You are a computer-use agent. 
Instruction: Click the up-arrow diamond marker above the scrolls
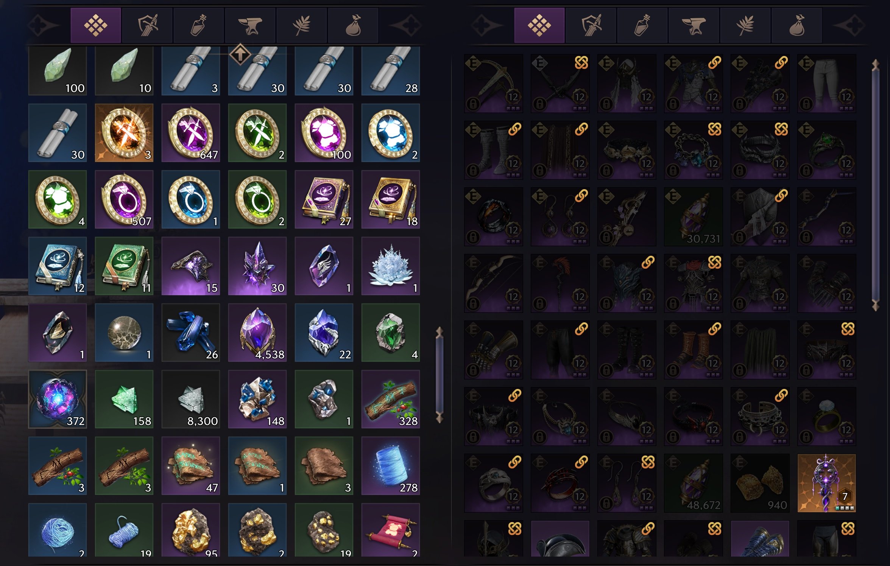click(240, 54)
